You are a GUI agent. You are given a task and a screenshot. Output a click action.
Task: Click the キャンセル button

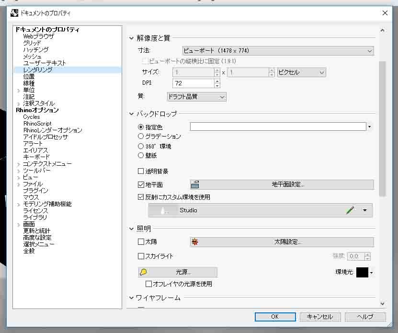tap(319, 317)
